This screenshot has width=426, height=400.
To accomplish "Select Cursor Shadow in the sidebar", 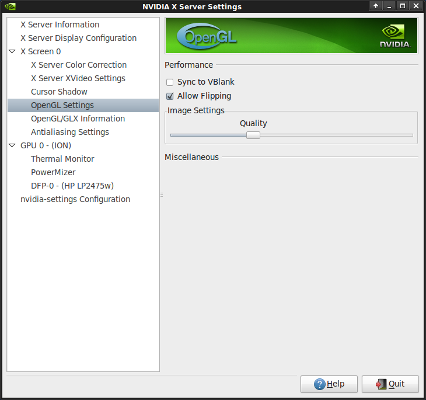I will (59, 92).
